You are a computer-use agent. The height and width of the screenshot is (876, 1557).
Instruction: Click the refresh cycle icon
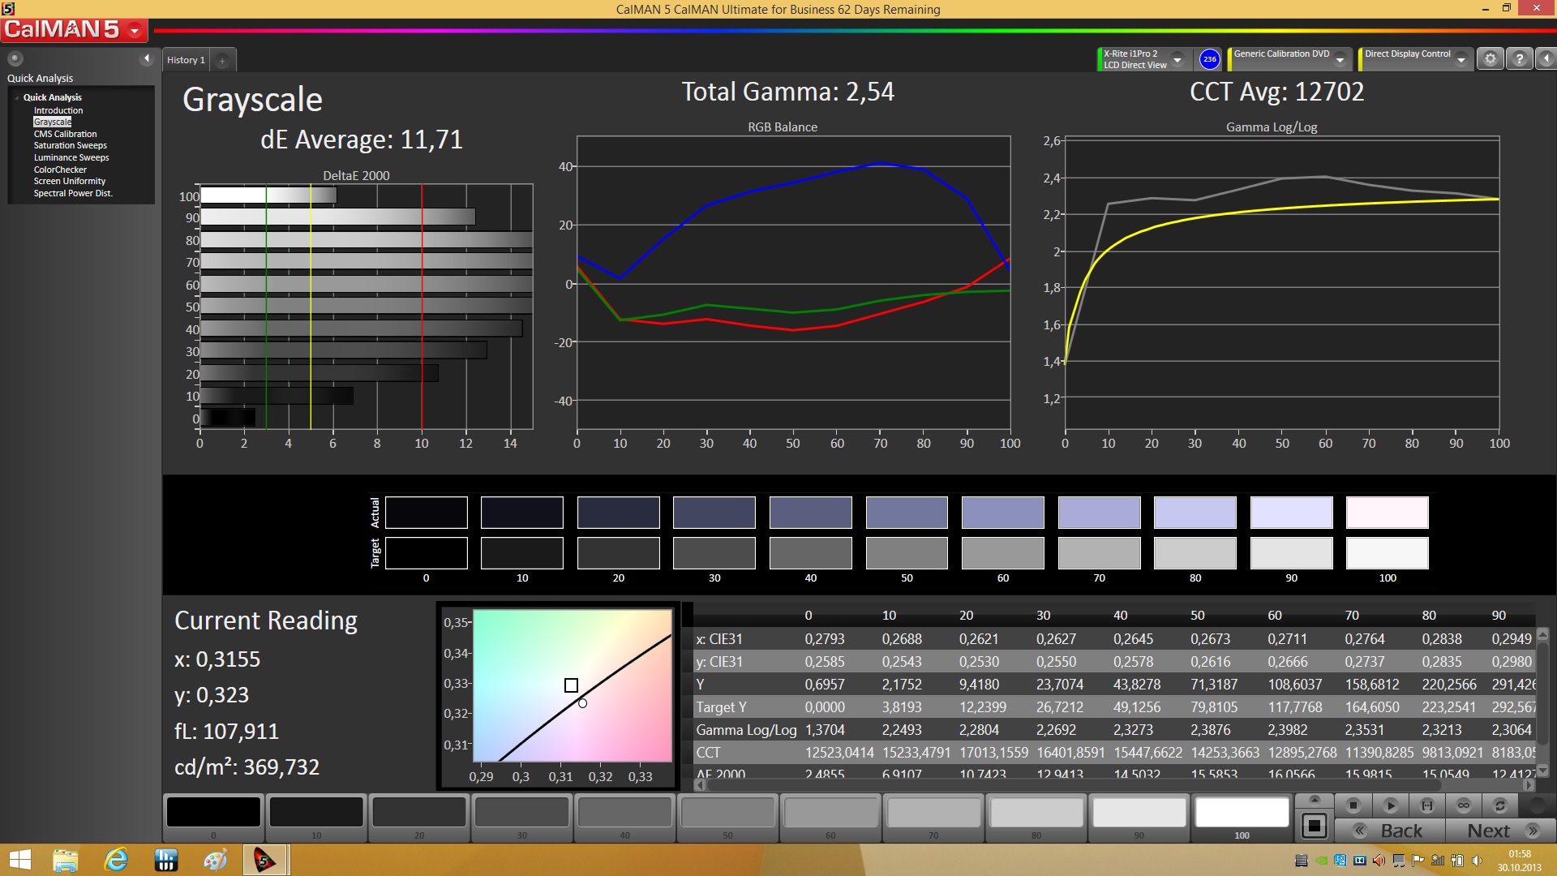click(x=1499, y=805)
